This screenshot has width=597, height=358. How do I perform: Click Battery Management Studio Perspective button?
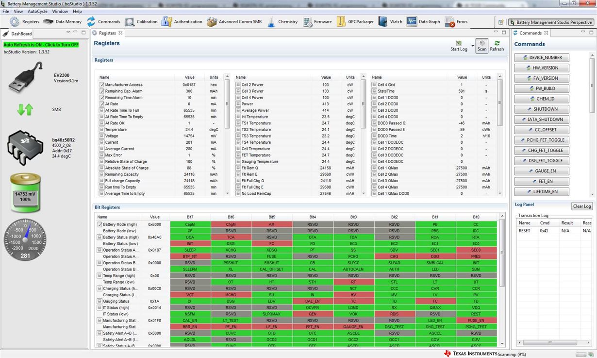pyautogui.click(x=551, y=22)
